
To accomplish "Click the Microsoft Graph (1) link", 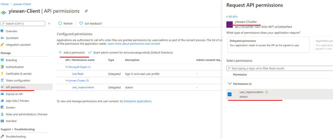I will pyautogui.click(x=80, y=67).
